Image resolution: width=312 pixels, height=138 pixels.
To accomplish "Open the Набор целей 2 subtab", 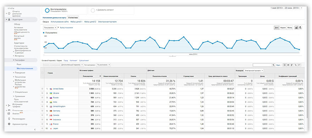I will coord(90,22).
